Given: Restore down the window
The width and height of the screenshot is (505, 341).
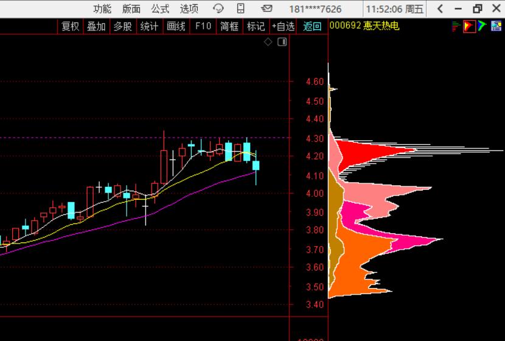Looking at the screenshot, I should coord(477,9).
